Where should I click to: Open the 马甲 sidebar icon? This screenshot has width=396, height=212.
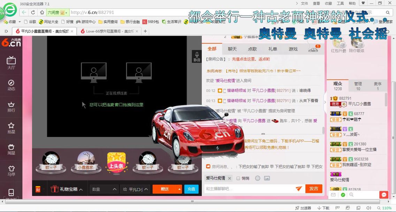(x=11, y=171)
